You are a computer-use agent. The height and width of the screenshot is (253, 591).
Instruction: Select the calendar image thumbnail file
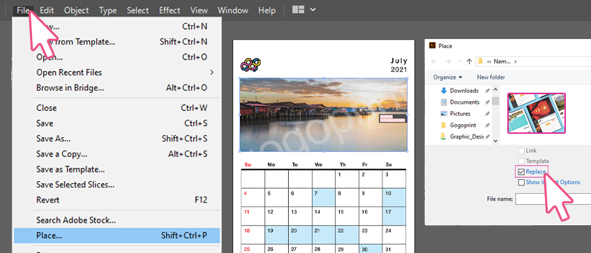point(537,114)
